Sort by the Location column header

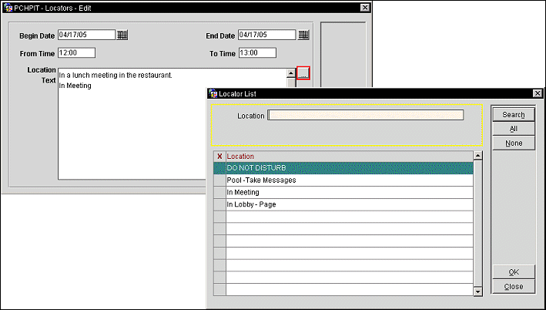pos(348,156)
